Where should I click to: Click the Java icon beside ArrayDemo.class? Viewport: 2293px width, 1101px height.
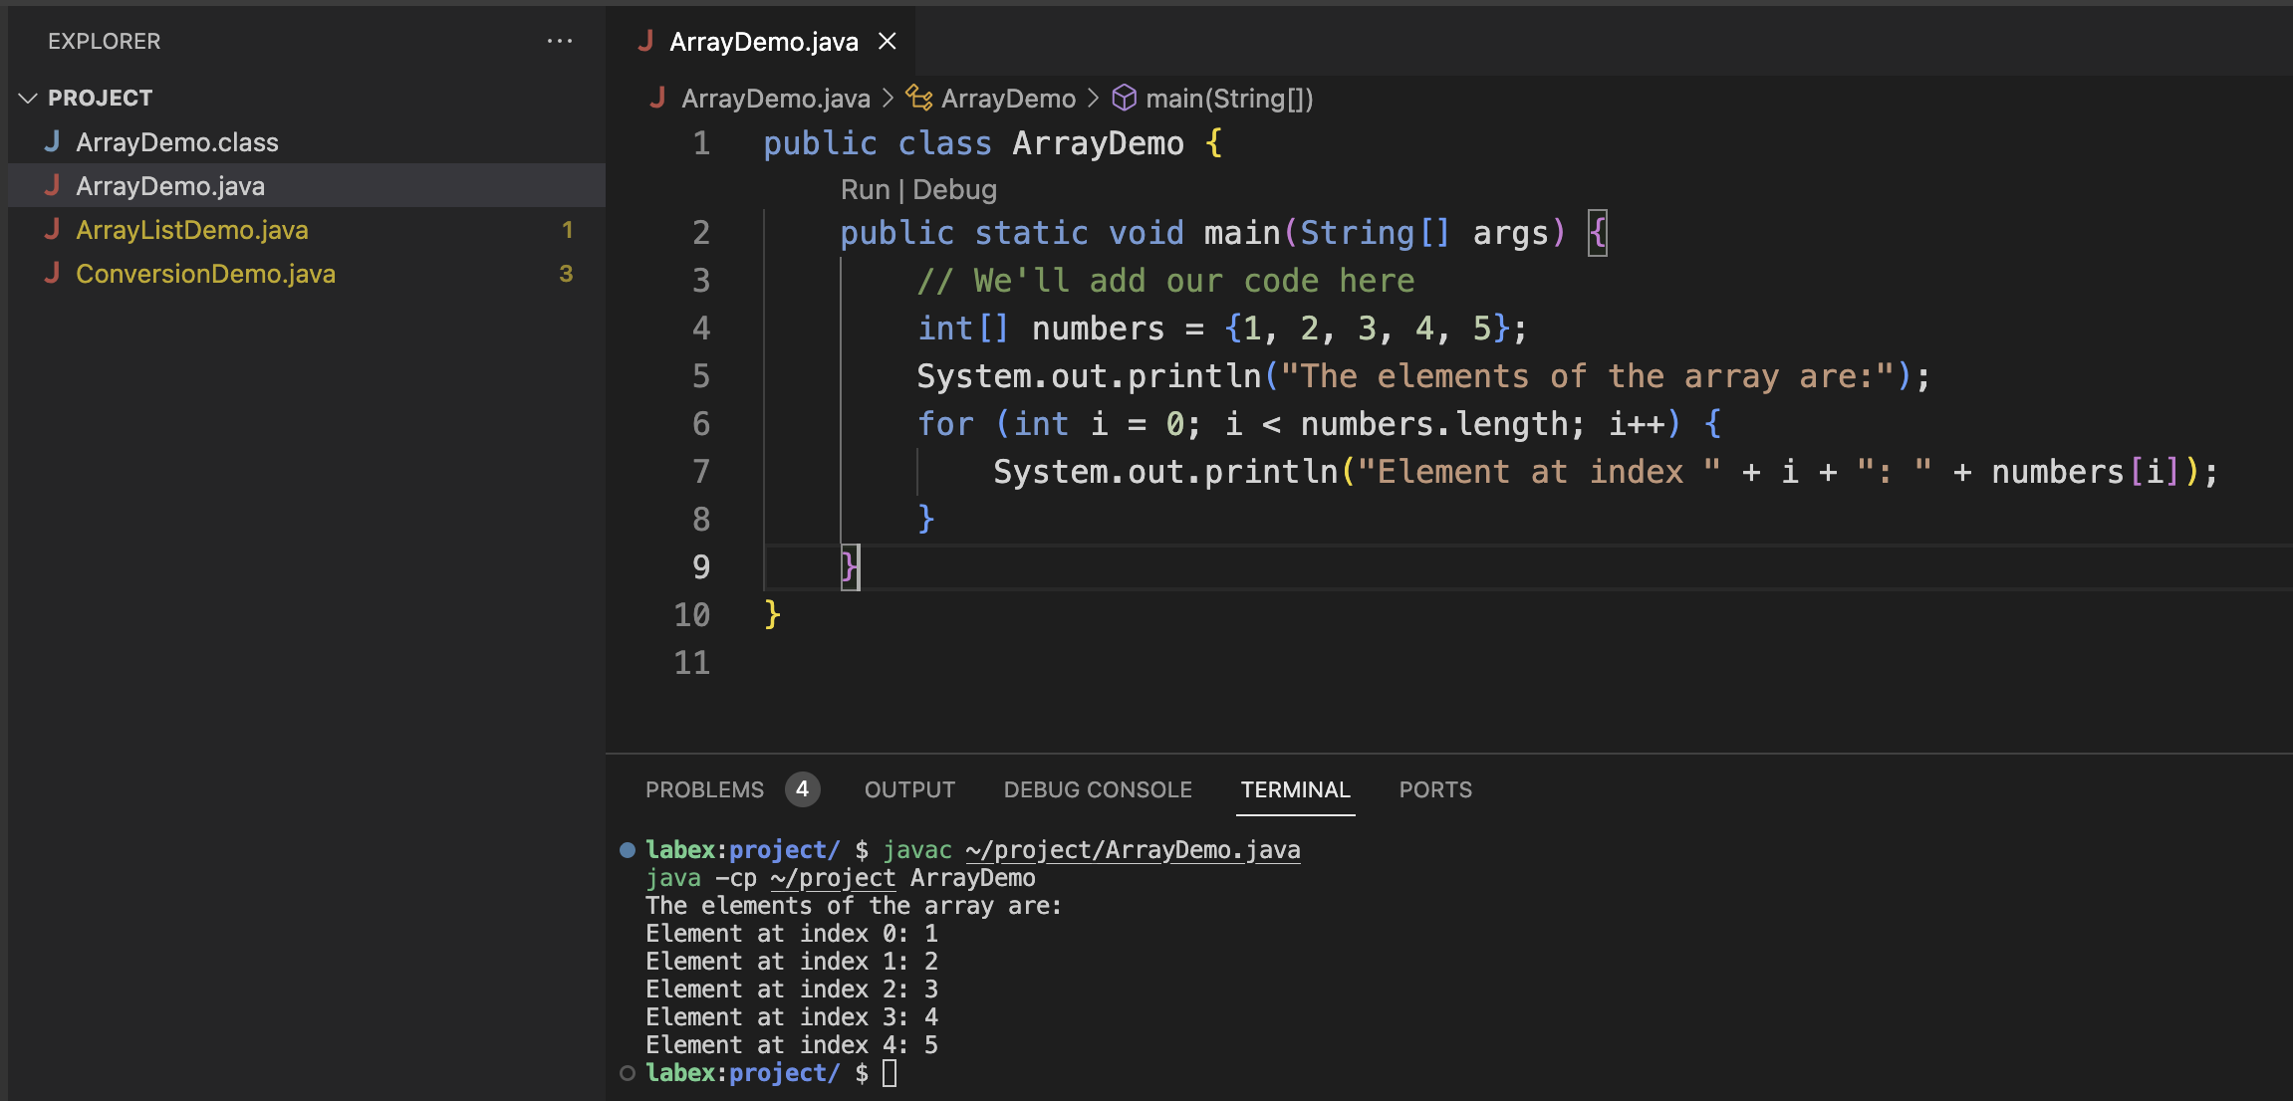53,141
